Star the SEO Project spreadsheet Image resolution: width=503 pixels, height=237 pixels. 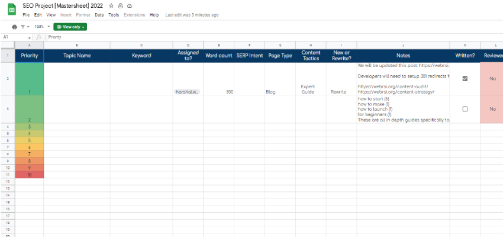tap(111, 5)
